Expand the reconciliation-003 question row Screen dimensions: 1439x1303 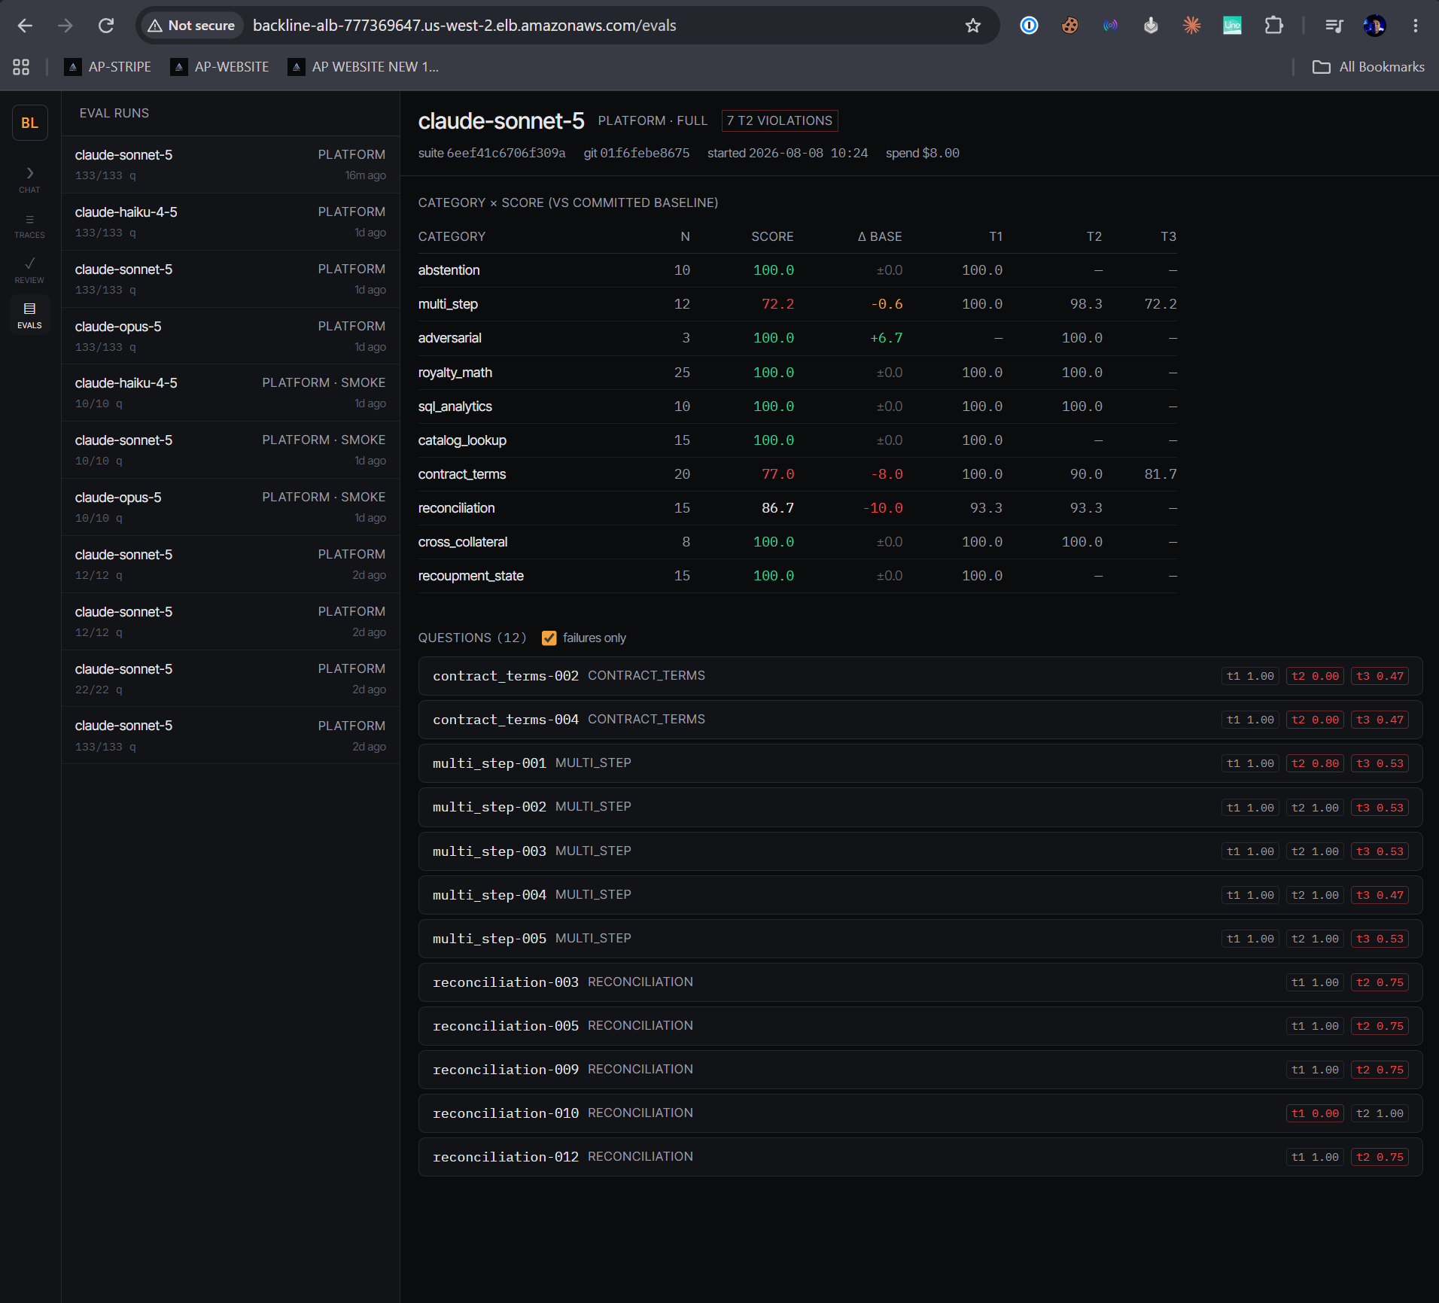point(920,982)
